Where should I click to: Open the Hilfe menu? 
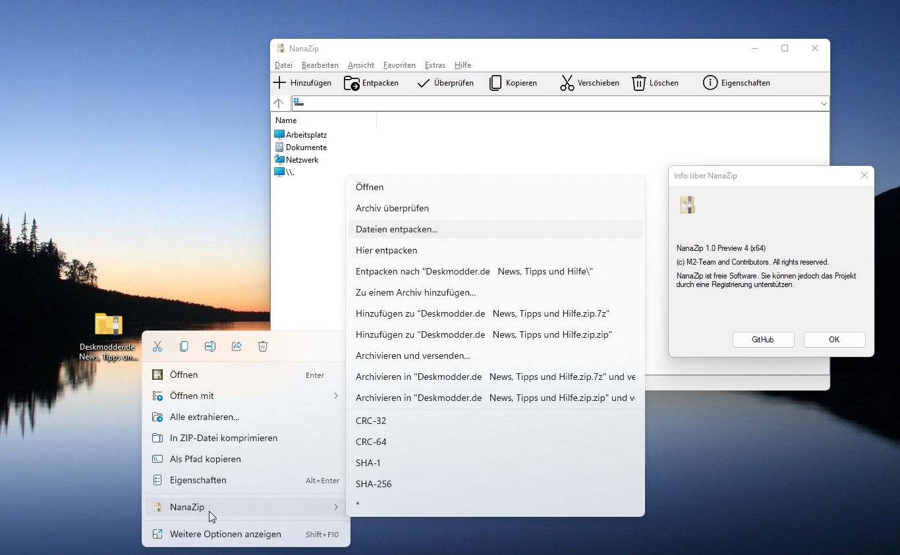pos(463,65)
